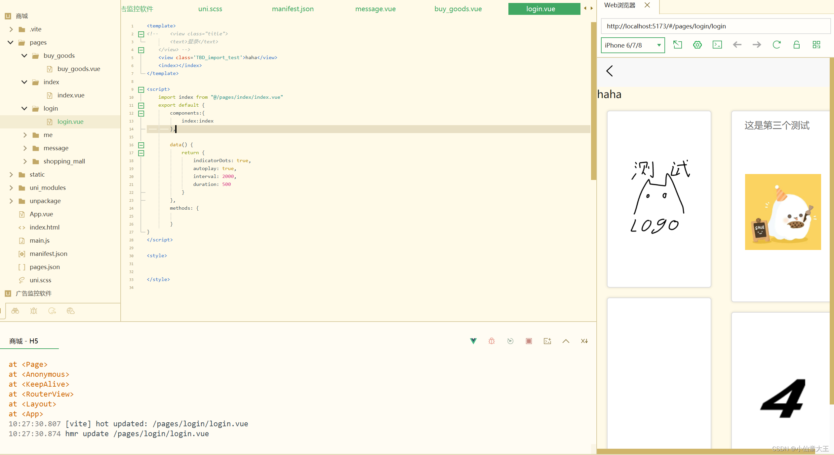
Task: Click the Vue devtools icon in console
Action: pos(473,341)
